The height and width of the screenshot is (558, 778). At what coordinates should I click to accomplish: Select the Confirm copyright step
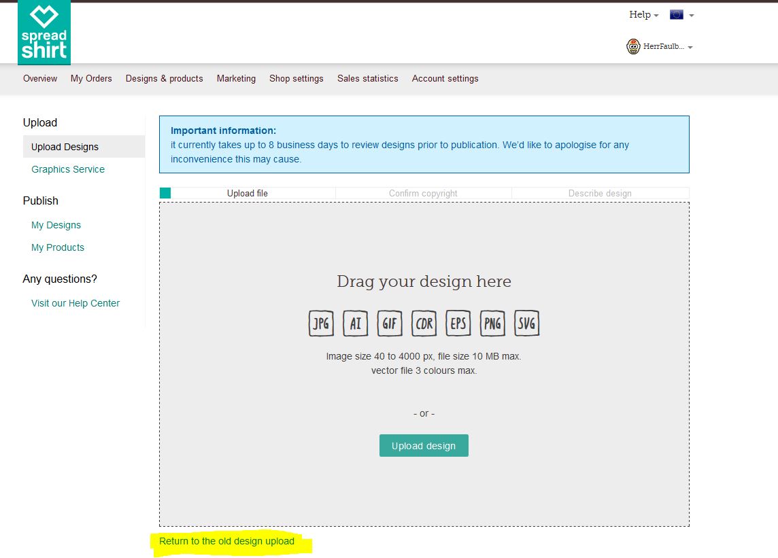(x=423, y=193)
